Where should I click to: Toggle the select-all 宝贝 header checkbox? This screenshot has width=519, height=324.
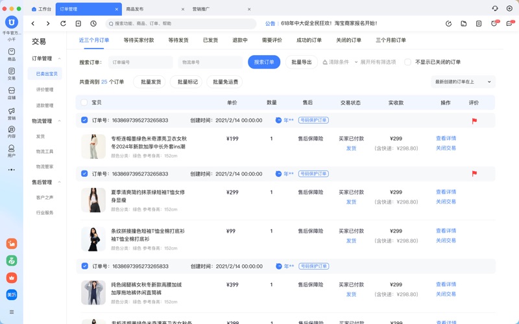tap(84, 102)
